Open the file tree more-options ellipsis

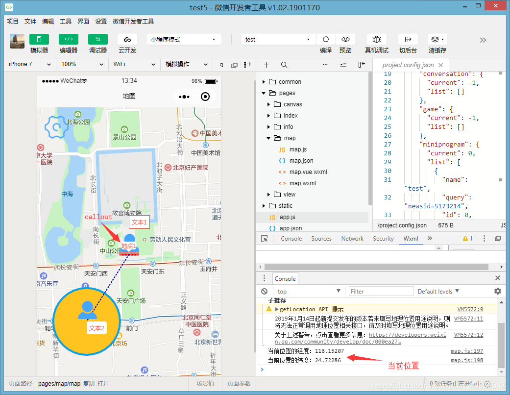pyautogui.click(x=325, y=65)
